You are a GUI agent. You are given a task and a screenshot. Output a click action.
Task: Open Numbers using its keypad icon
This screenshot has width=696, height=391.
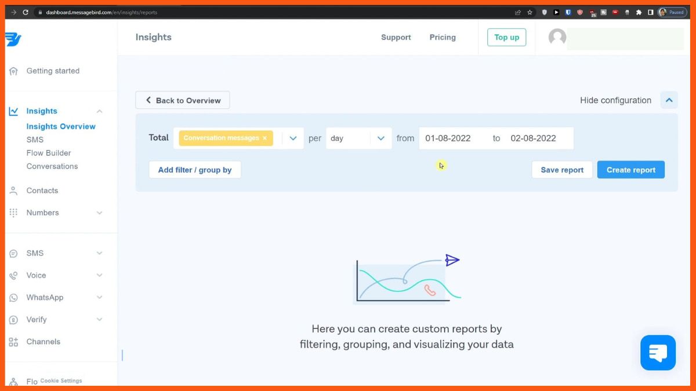(13, 213)
